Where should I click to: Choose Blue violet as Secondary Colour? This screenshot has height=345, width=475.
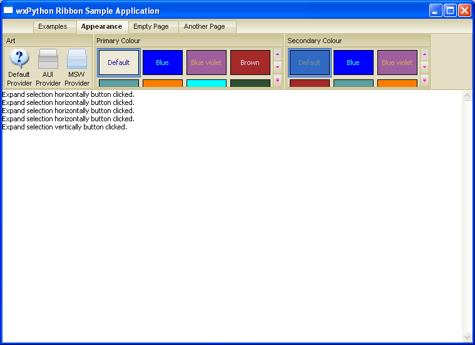tap(397, 62)
